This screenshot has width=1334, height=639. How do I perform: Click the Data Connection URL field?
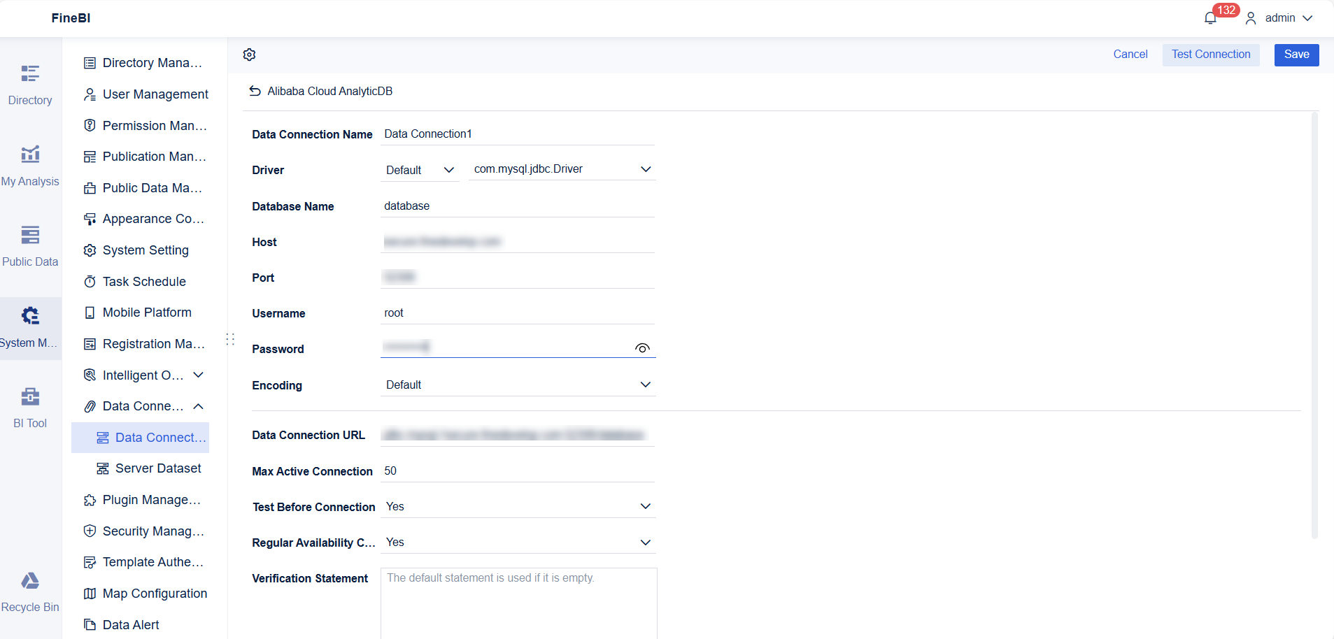pos(518,435)
